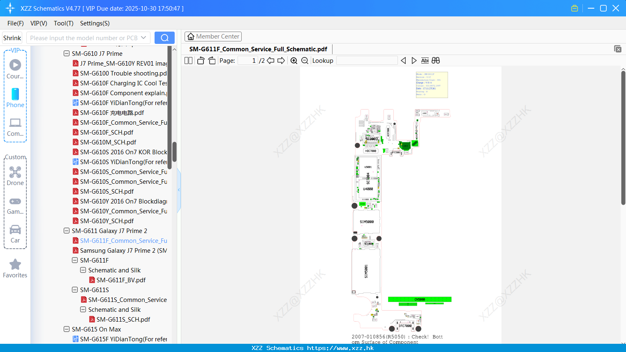Viewport: 626px width, 352px height.
Task: Open model number dropdown arrow
Action: click(x=143, y=38)
